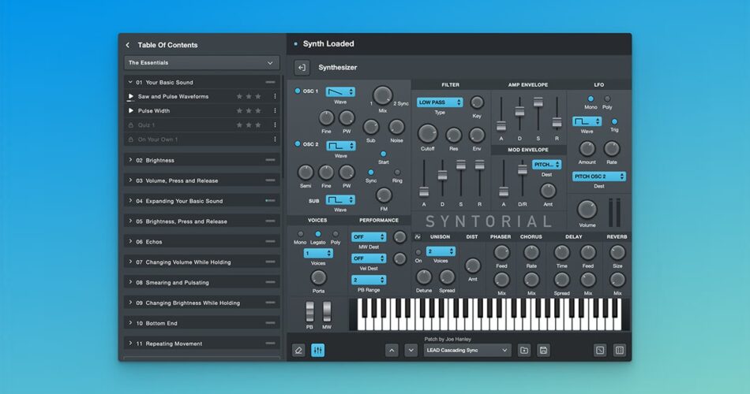Screen dimensions: 750x394
Task: Open options menu for Pulse Width lesson
Action: coord(275,110)
